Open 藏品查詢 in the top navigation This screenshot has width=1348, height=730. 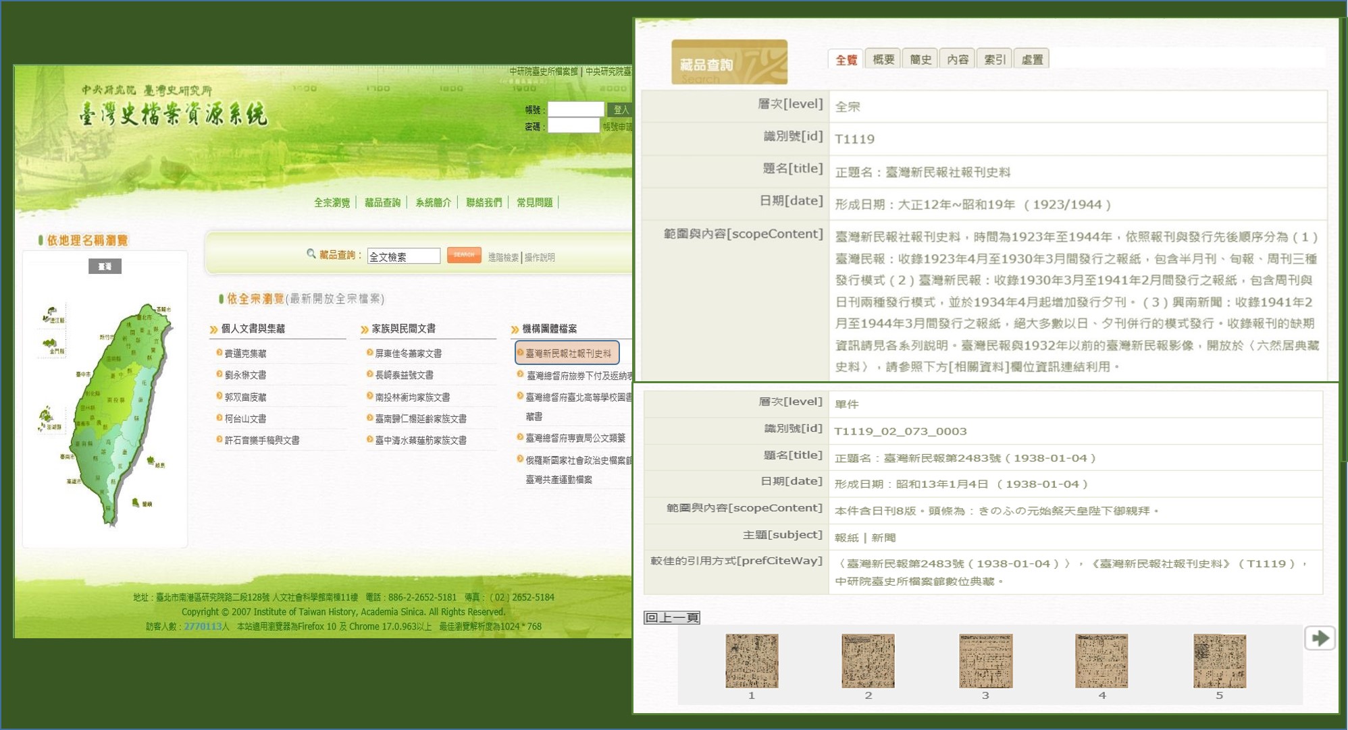tap(382, 202)
